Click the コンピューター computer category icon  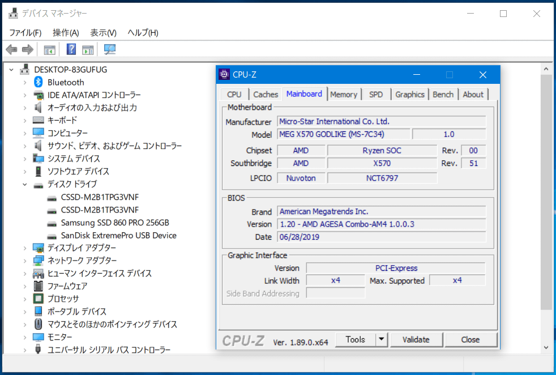(x=39, y=133)
